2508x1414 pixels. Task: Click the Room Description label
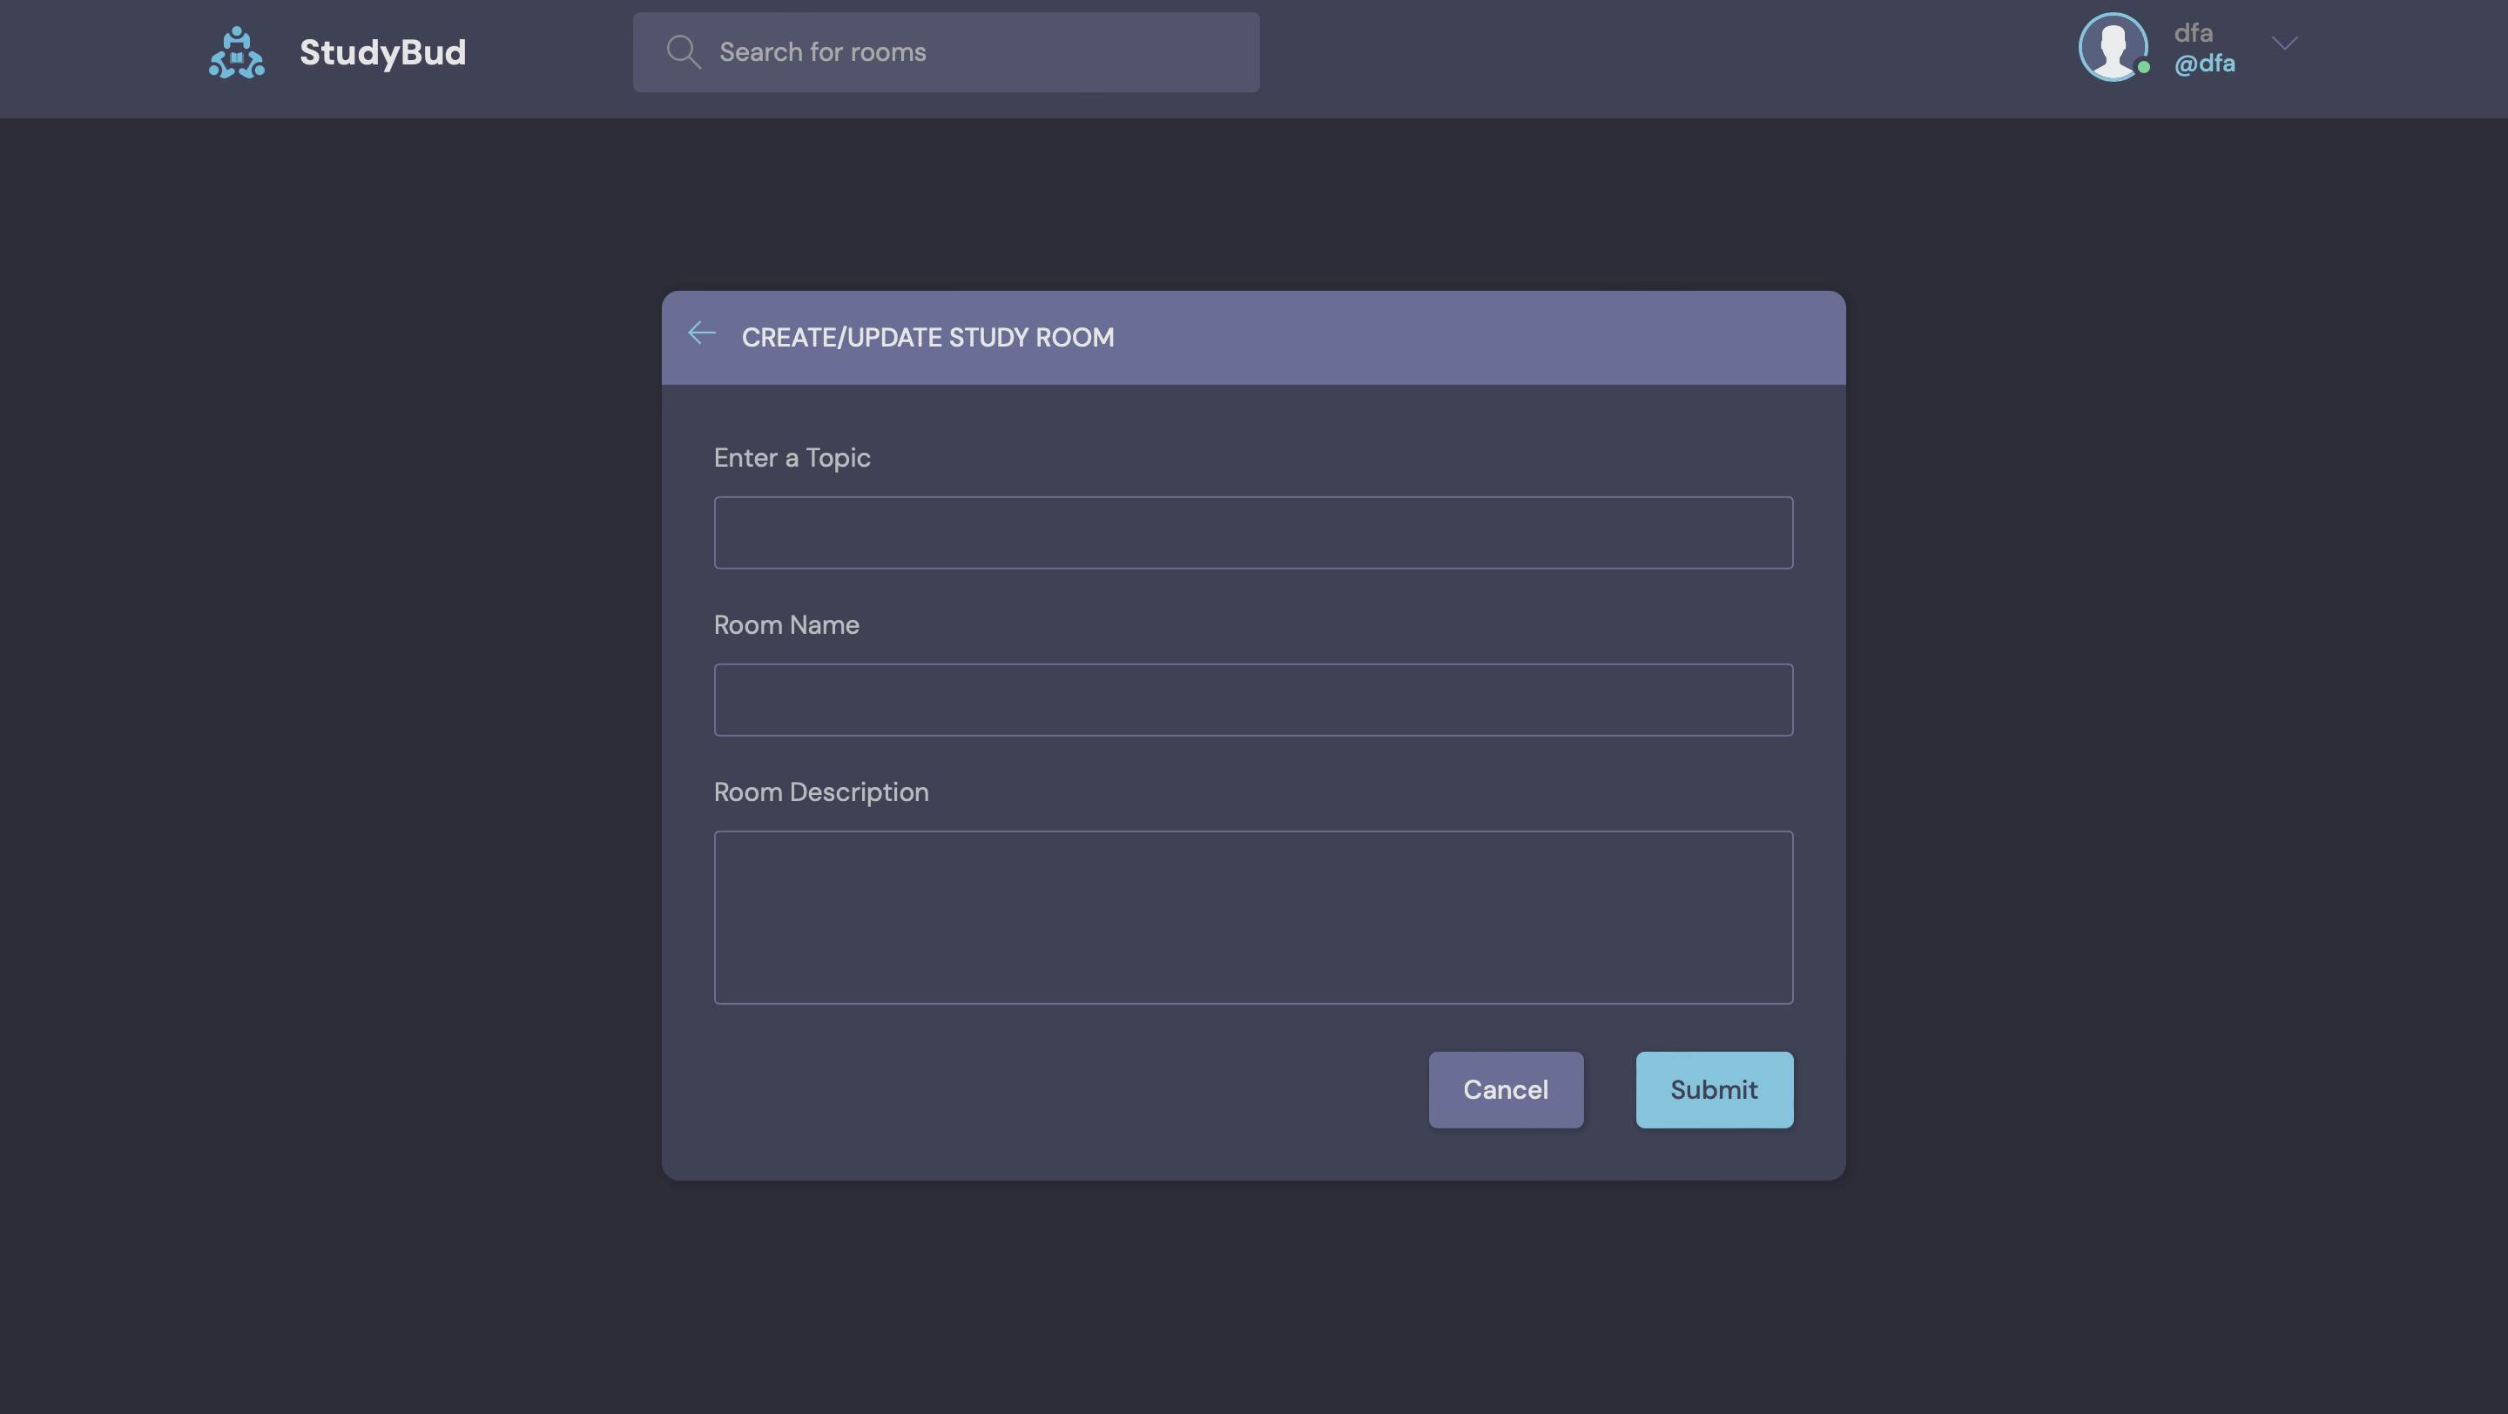pos(820,792)
